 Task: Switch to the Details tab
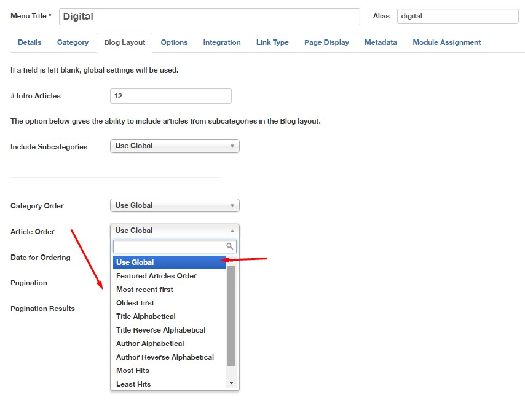30,42
